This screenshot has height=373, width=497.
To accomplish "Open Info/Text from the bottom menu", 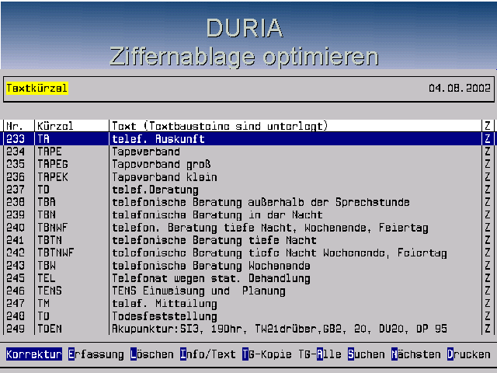I will pyautogui.click(x=207, y=354).
